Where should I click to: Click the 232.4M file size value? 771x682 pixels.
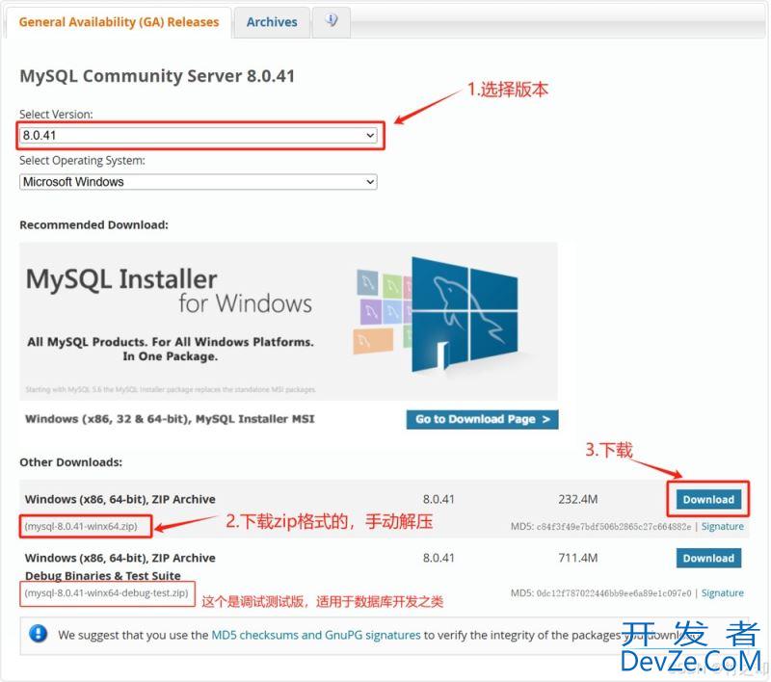pyautogui.click(x=577, y=499)
